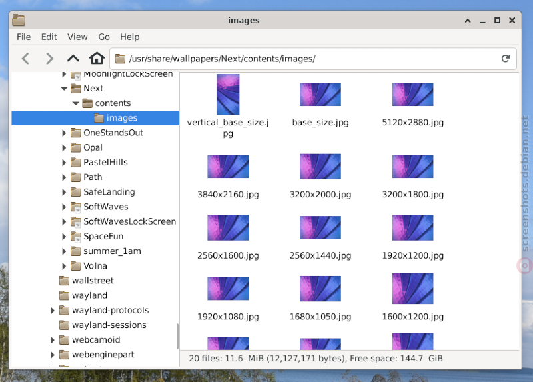Image resolution: width=533 pixels, height=382 pixels.
Task: Expand the summer_1am folder
Action: click(x=64, y=251)
